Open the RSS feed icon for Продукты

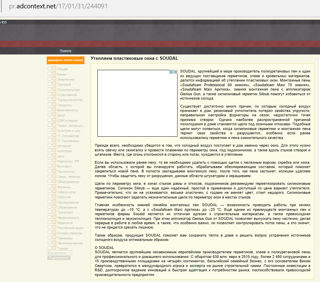coord(54,104)
